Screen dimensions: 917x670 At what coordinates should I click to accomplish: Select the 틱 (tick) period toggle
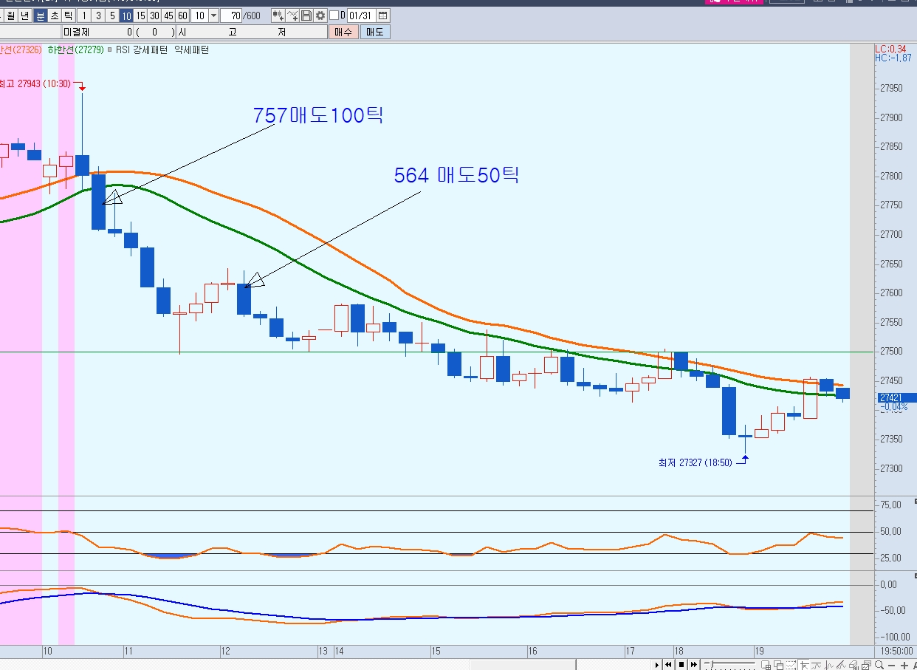[67, 16]
